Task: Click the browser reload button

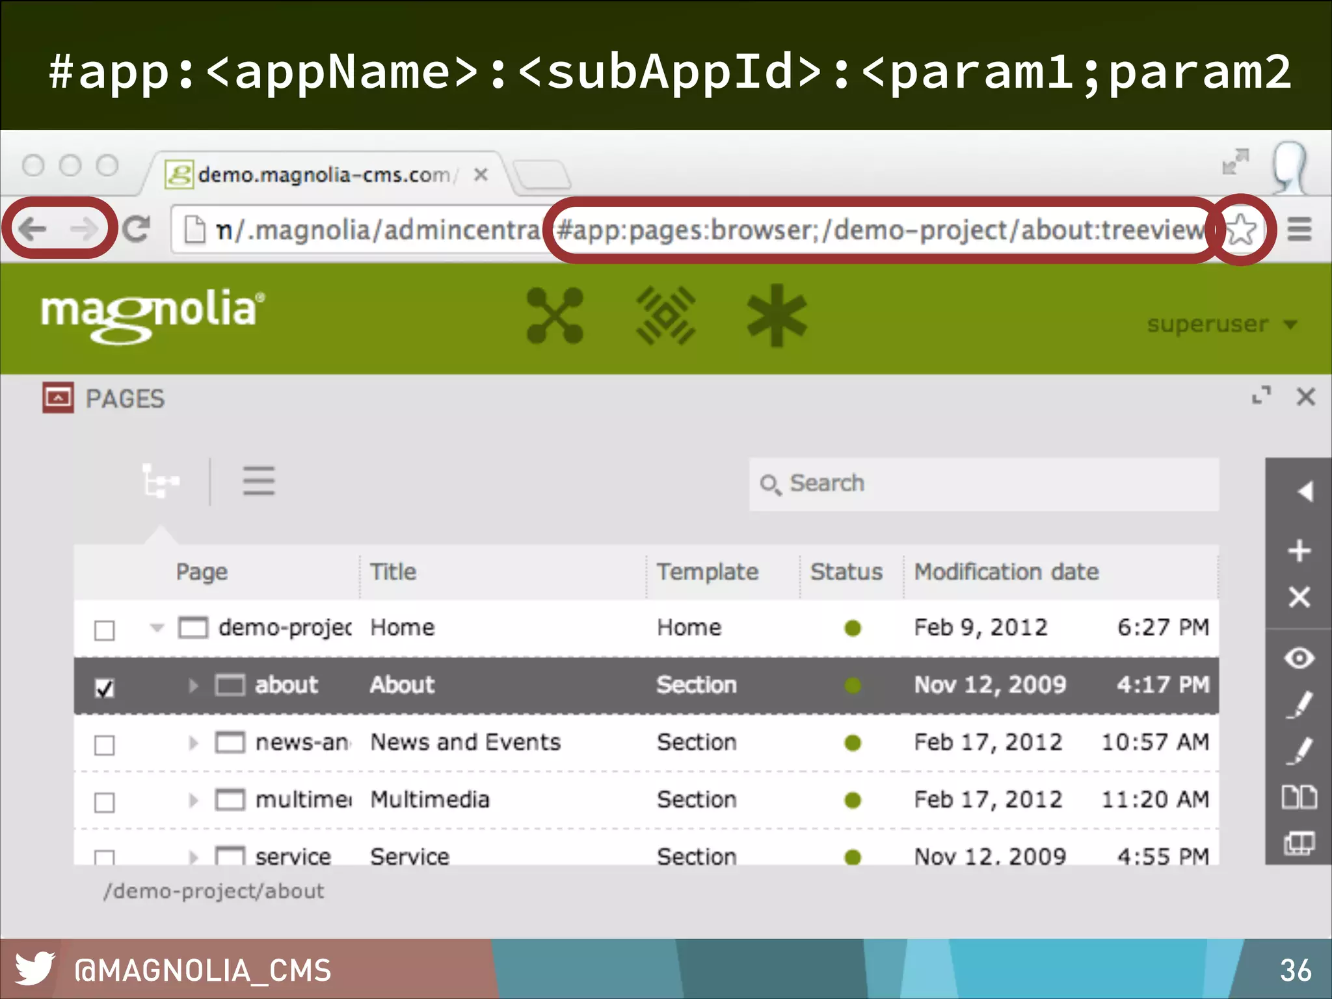Action: click(x=137, y=229)
